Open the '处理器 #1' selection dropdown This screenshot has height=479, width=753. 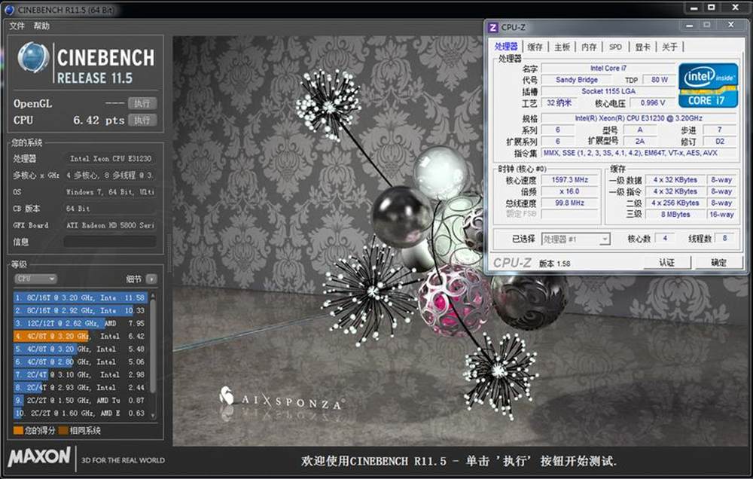click(x=575, y=239)
